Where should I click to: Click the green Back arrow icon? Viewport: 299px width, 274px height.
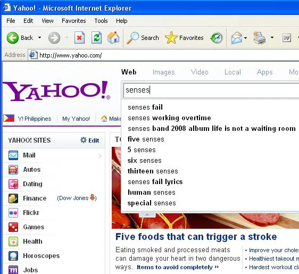pos(13,38)
